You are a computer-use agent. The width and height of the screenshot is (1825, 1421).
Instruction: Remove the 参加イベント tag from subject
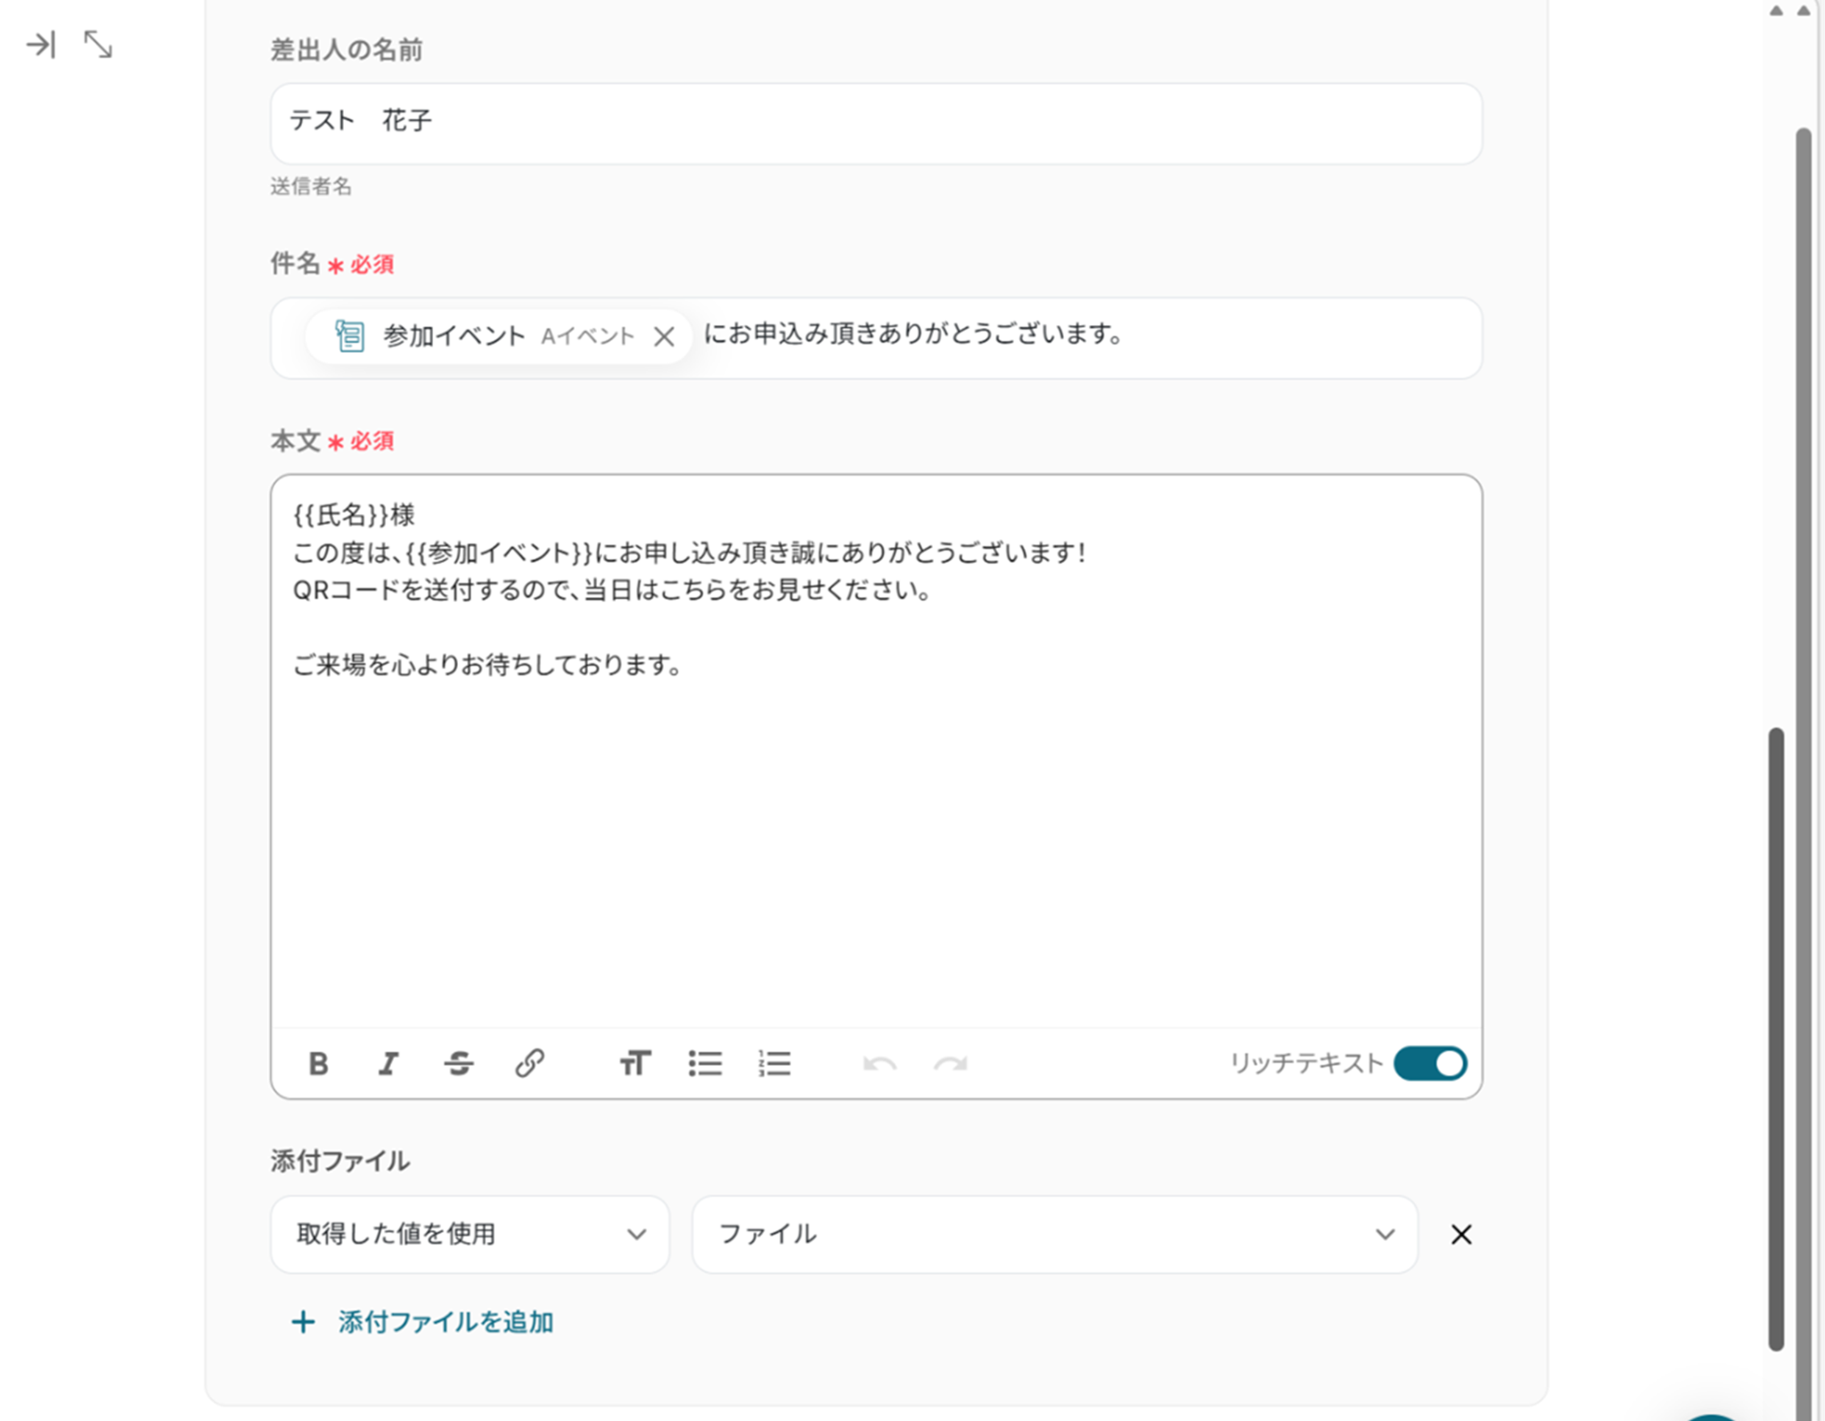click(x=664, y=337)
